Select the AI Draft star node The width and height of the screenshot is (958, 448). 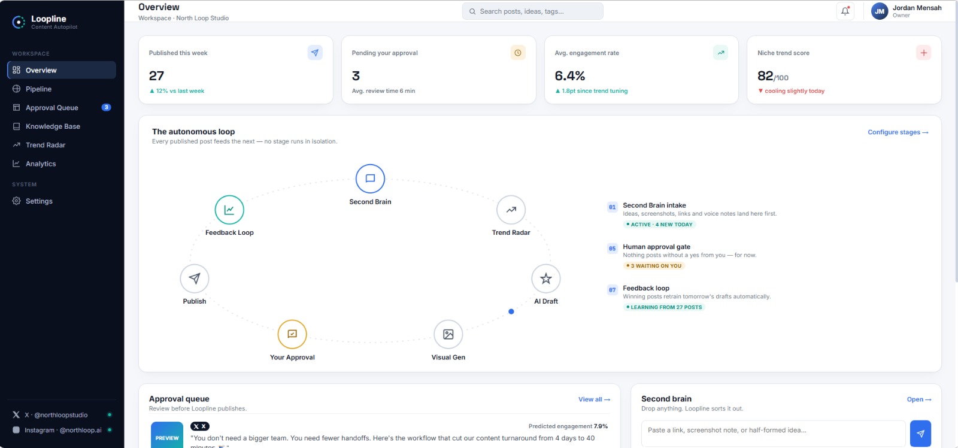[546, 279]
